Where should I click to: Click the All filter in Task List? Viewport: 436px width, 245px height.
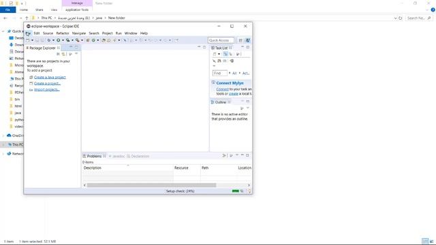coord(234,73)
